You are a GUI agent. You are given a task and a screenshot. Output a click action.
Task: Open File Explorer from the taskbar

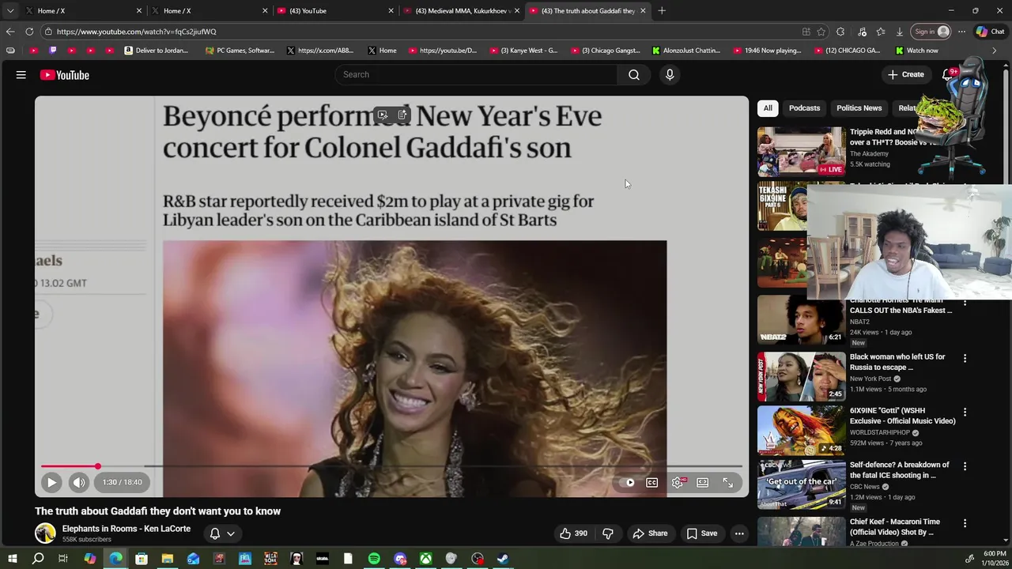point(168,559)
